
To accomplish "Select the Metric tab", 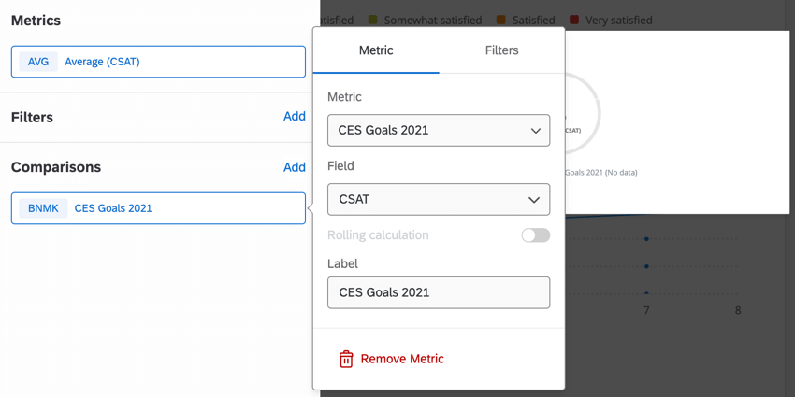I will (x=376, y=50).
